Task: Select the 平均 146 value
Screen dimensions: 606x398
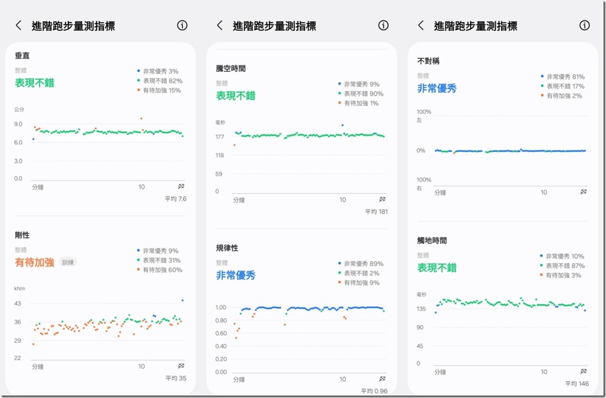Action: (577, 384)
